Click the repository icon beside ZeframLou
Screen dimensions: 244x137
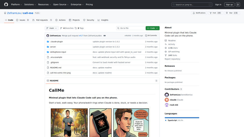5,13
